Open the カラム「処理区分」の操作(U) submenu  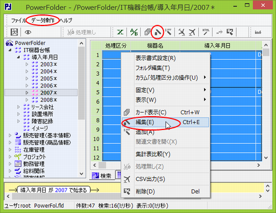[166, 77]
